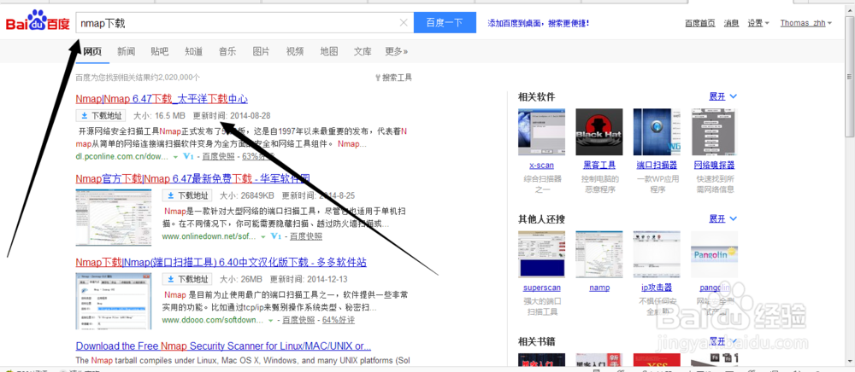Screen dimensions: 855x372
Task: Open 百度快照 for the pconline result
Action: click(x=218, y=156)
